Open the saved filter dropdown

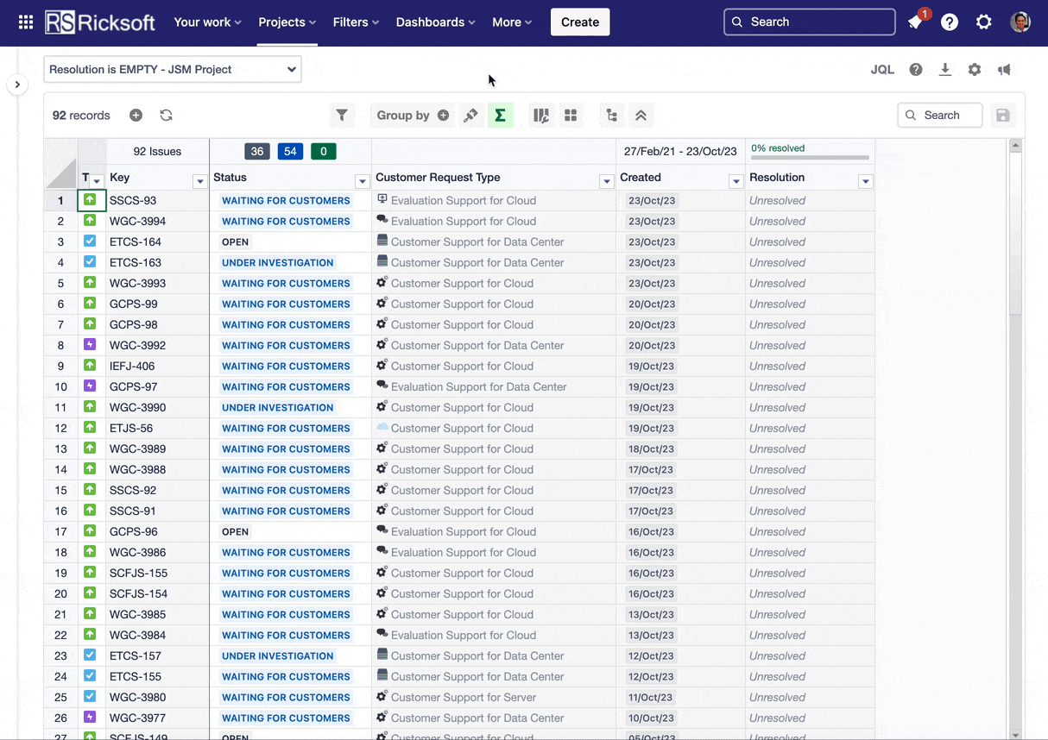(x=173, y=70)
